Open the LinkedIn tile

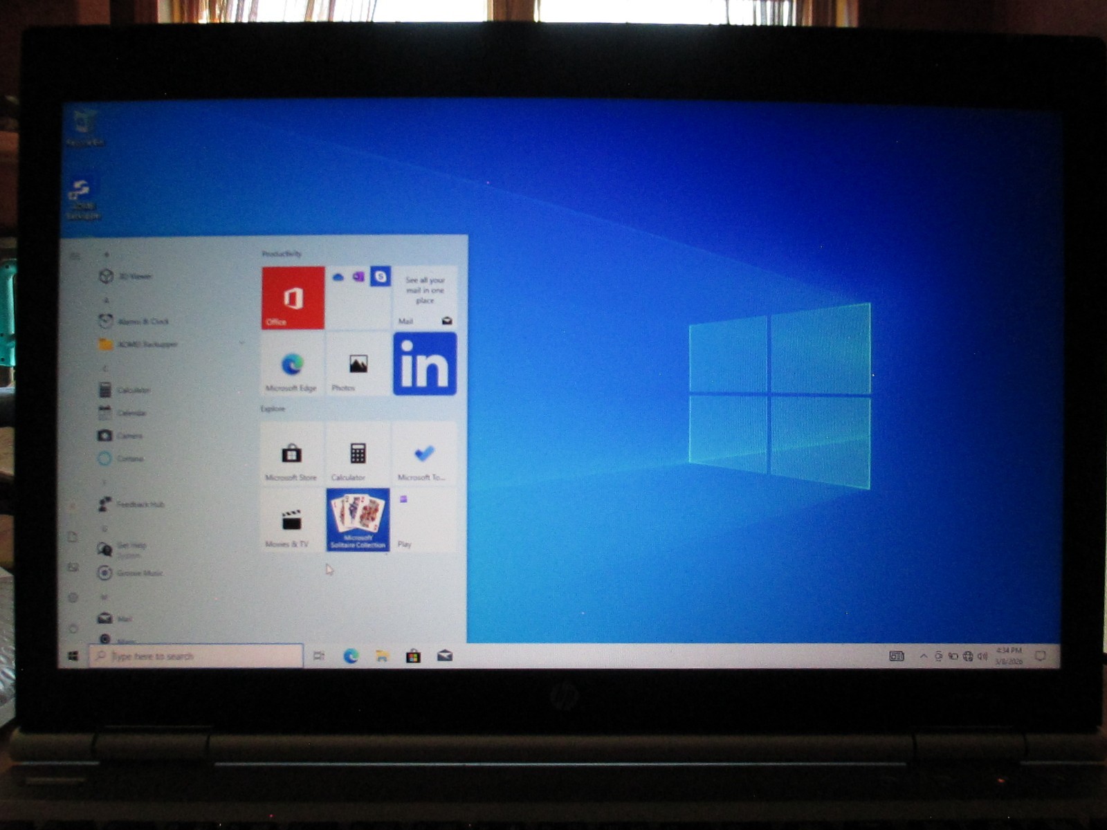425,364
